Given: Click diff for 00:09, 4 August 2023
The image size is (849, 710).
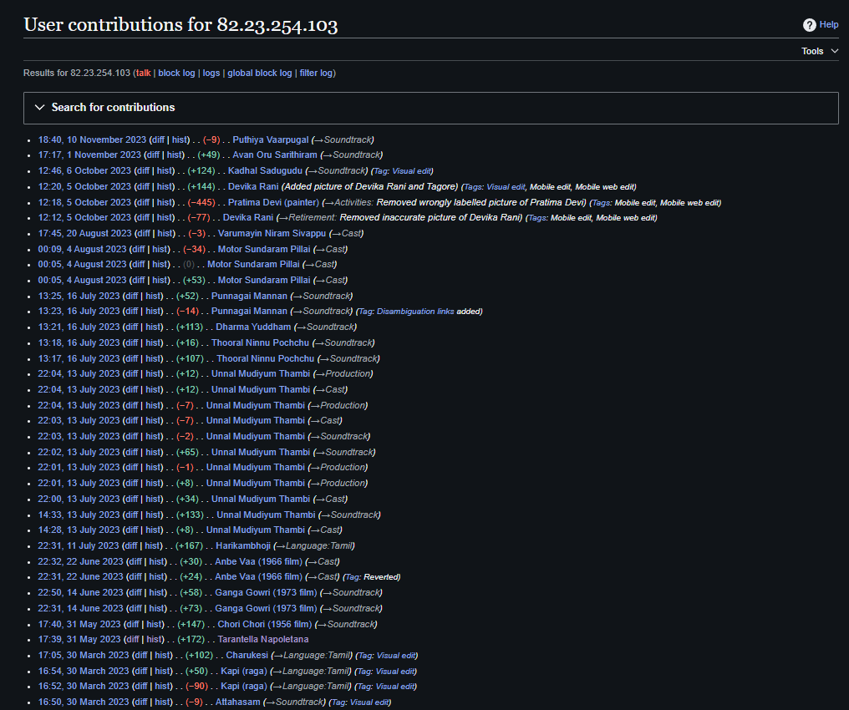Looking at the screenshot, I should coord(138,249).
